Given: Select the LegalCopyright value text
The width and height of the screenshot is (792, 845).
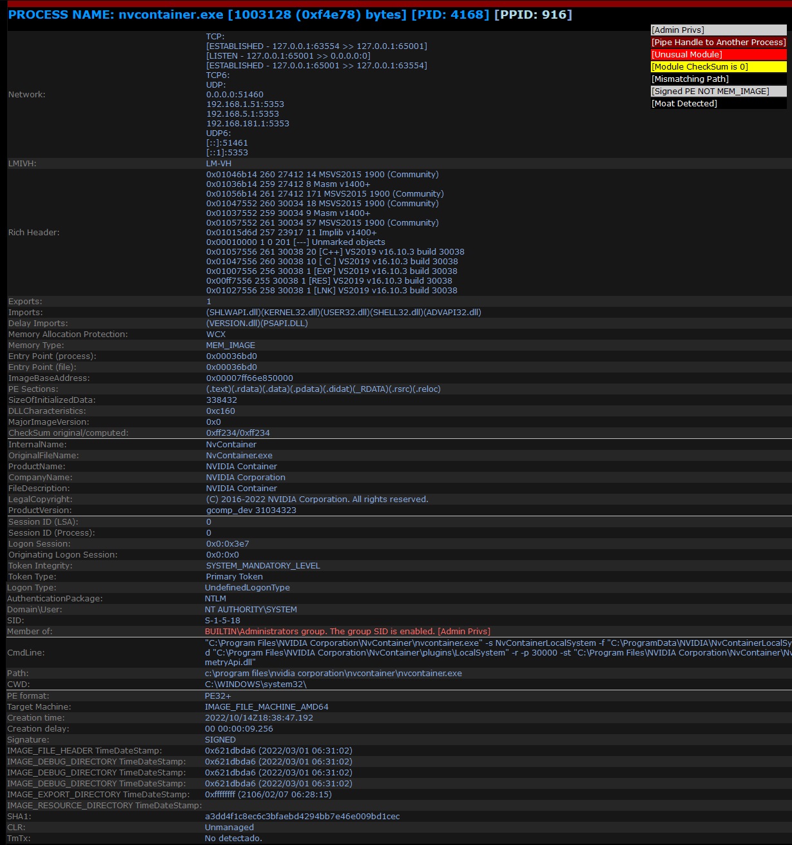Looking at the screenshot, I should 317,500.
